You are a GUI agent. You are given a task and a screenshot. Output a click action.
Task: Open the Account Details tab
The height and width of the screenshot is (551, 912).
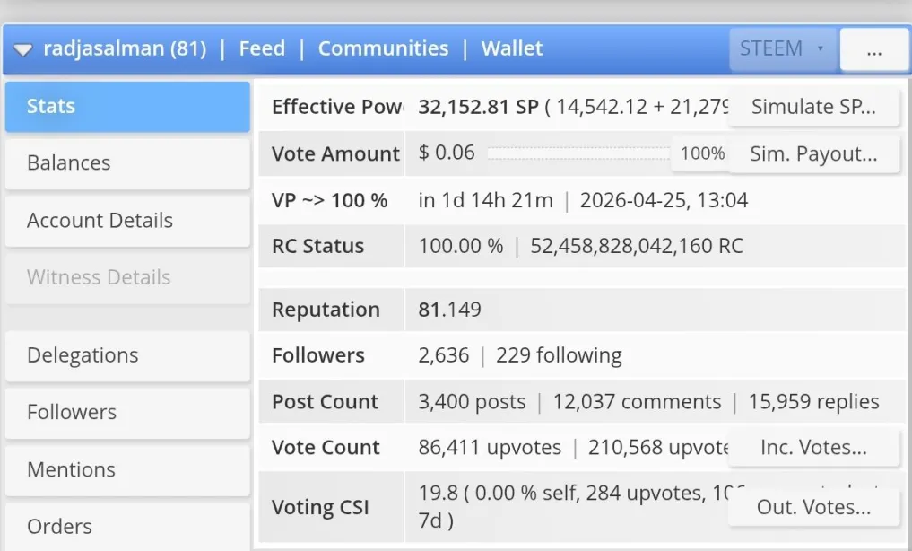pyautogui.click(x=127, y=221)
